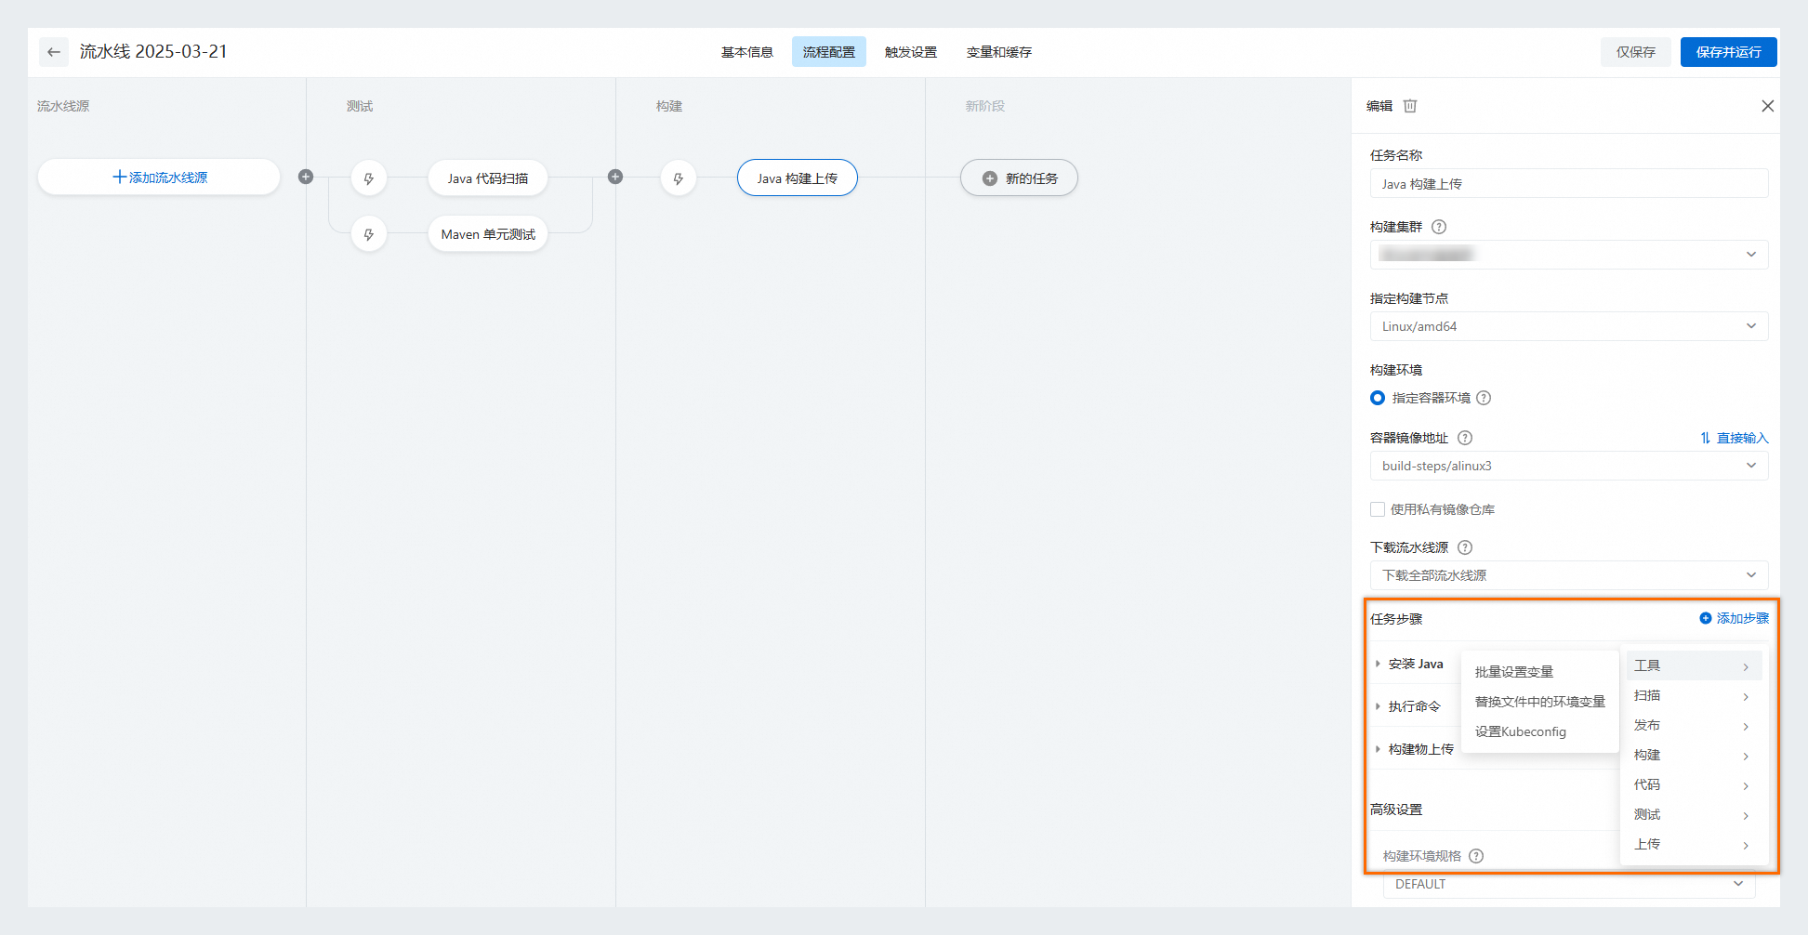The width and height of the screenshot is (1808, 935).
Task: Open help icon next to 指定容器环境
Action: click(1484, 398)
